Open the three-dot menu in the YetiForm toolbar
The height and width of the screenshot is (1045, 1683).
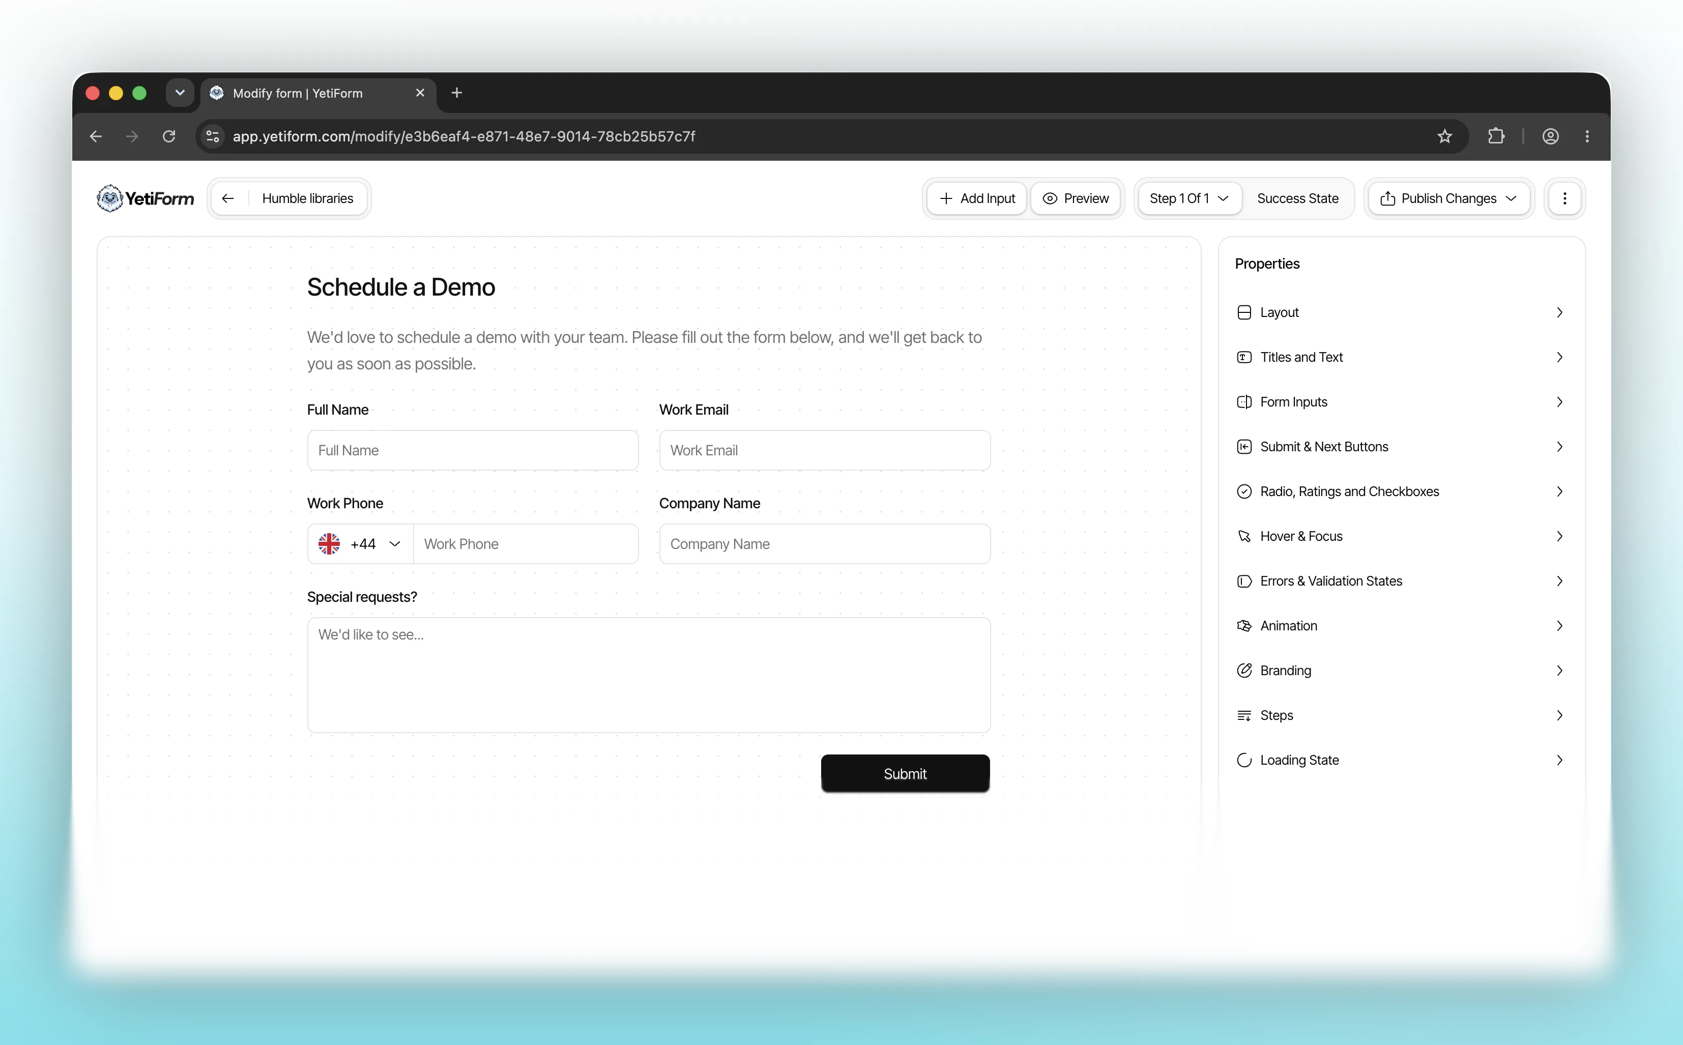click(1565, 198)
